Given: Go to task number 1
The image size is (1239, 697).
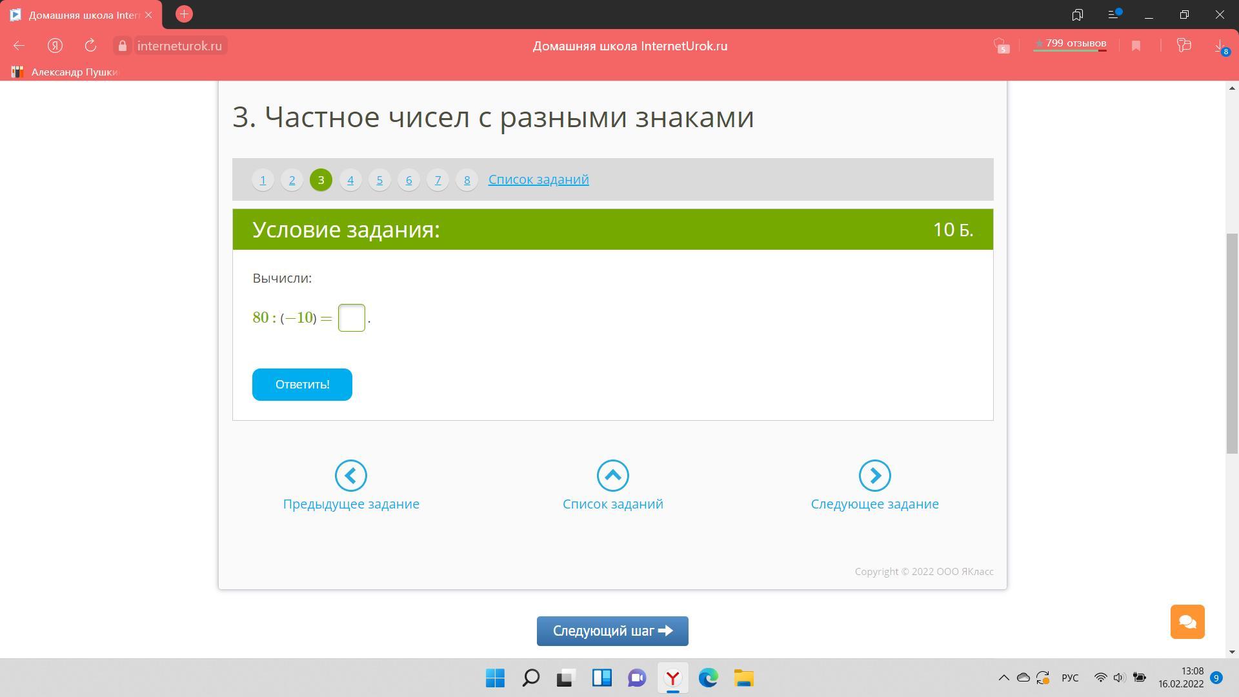Looking at the screenshot, I should click(x=263, y=180).
